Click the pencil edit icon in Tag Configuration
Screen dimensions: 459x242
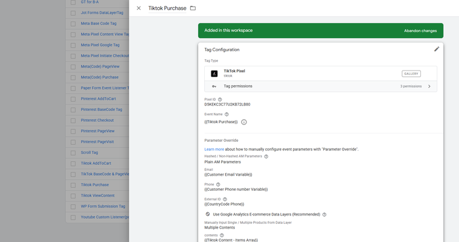pyautogui.click(x=437, y=49)
